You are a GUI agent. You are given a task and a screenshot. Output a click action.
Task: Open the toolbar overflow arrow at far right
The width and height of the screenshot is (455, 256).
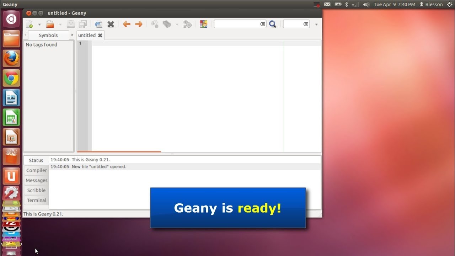pos(316,25)
